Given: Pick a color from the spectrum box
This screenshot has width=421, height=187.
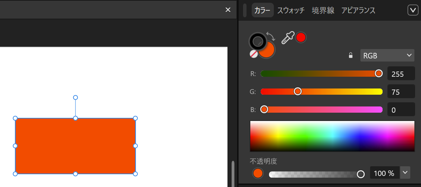Looking at the screenshot, I should pyautogui.click(x=332, y=136).
